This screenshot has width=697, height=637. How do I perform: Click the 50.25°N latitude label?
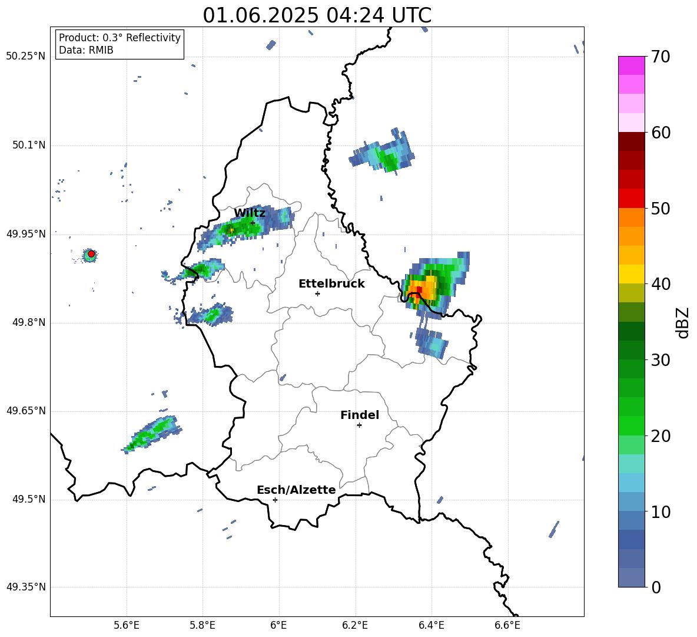[26, 57]
